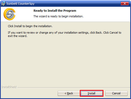Image resolution: width=131 pixels, height=99 pixels.
Task: Click the separator line beside InstallShield
Action: click(x=74, y=88)
